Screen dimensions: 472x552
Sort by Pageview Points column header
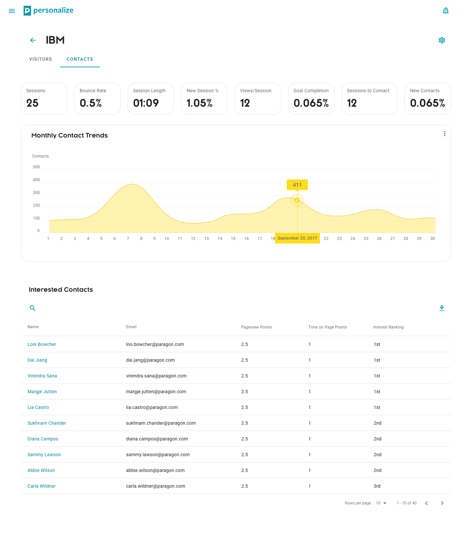pos(257,327)
